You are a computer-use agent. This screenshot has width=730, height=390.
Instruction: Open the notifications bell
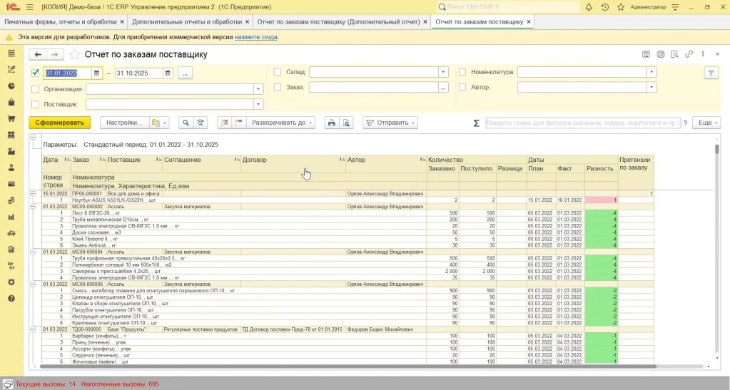(589, 7)
